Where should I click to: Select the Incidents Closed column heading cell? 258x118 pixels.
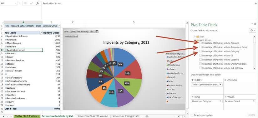click(51, 33)
